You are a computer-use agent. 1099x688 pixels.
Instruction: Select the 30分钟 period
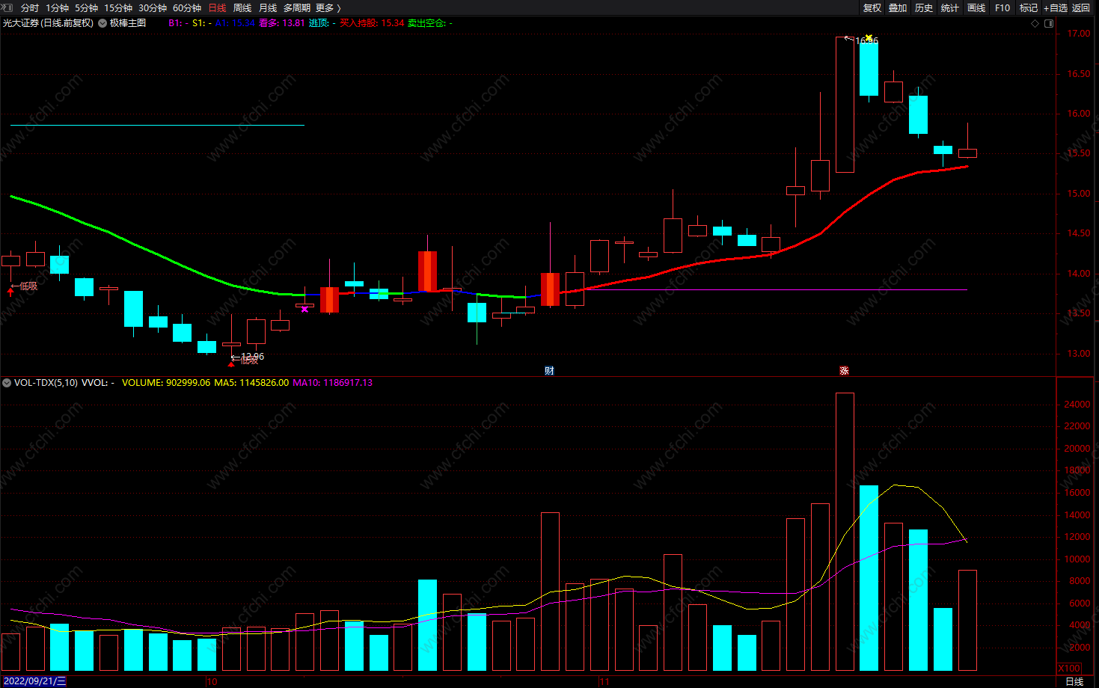pos(153,8)
